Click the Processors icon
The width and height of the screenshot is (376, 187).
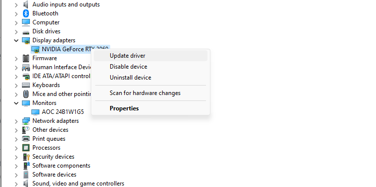tap(25, 148)
